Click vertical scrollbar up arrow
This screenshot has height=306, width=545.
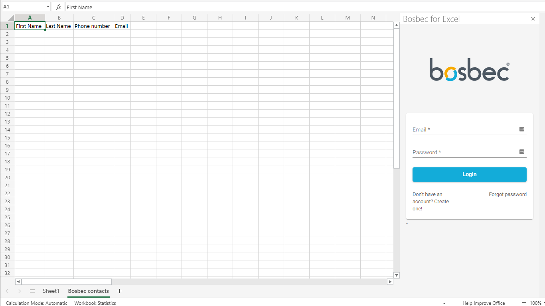pyautogui.click(x=397, y=25)
